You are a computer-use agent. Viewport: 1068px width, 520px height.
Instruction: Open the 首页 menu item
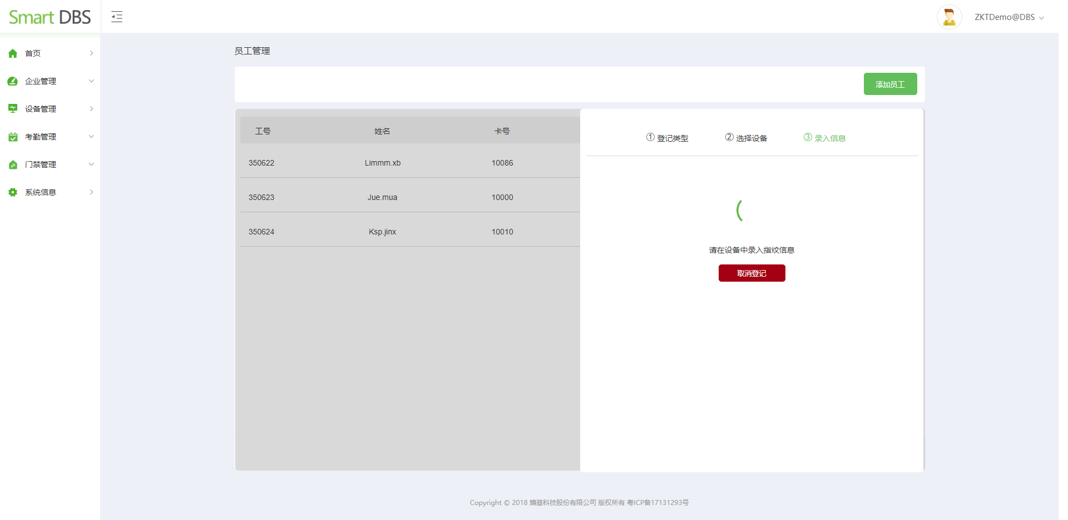pos(50,53)
